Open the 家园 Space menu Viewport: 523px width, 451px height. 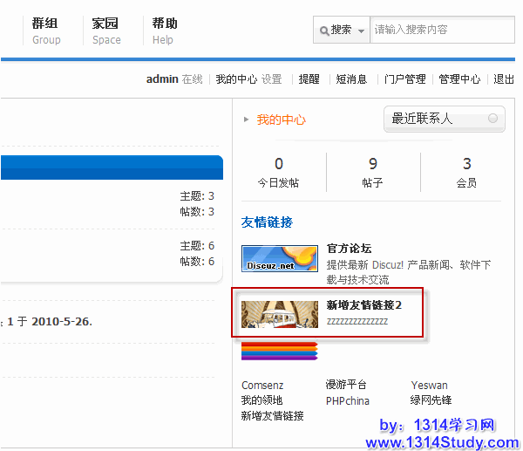click(106, 31)
